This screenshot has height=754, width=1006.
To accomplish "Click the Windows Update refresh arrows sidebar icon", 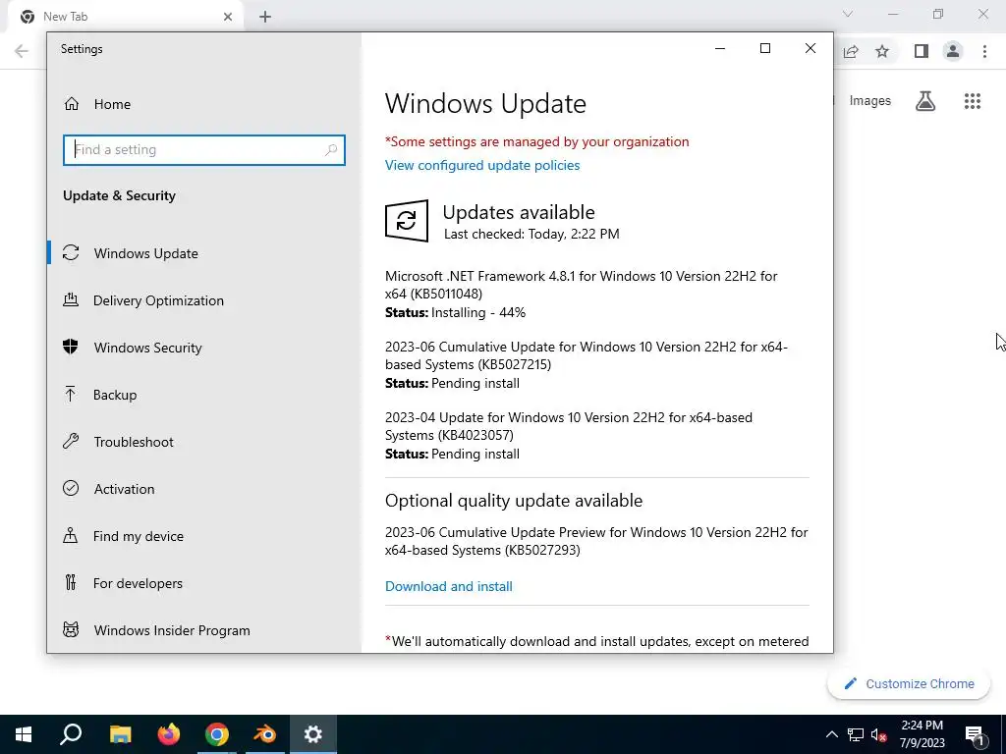I will tap(71, 252).
